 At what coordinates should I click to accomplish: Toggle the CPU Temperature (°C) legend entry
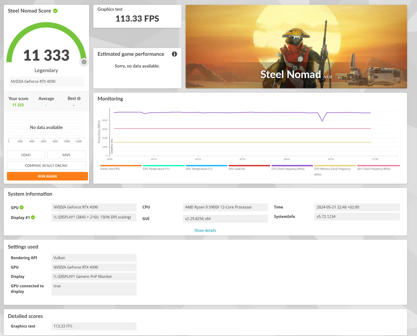pyautogui.click(x=164, y=168)
